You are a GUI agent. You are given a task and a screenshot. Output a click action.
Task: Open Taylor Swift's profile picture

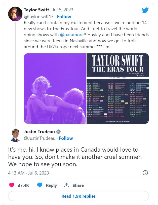coord(16,14)
